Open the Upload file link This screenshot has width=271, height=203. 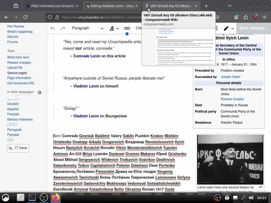[15, 68]
